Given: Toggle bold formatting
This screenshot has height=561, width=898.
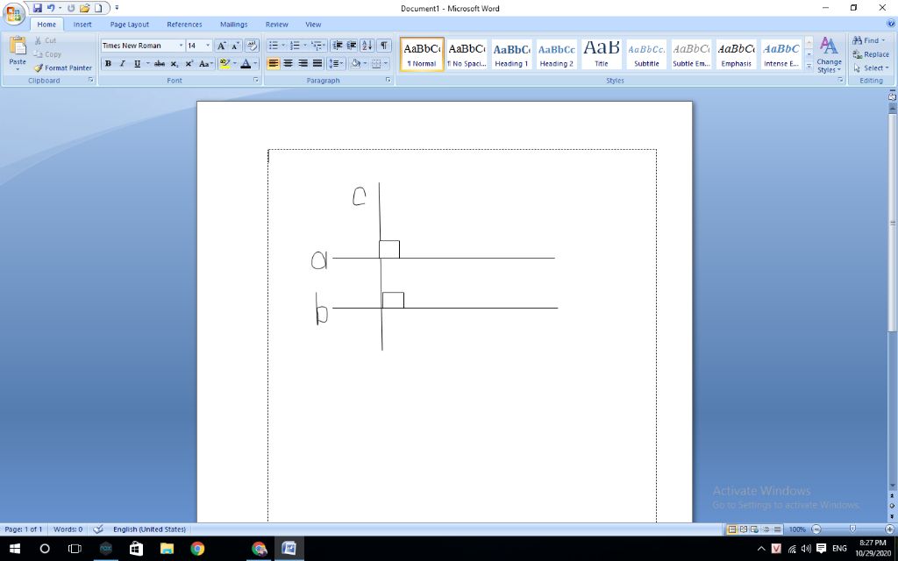Looking at the screenshot, I should pyautogui.click(x=108, y=63).
